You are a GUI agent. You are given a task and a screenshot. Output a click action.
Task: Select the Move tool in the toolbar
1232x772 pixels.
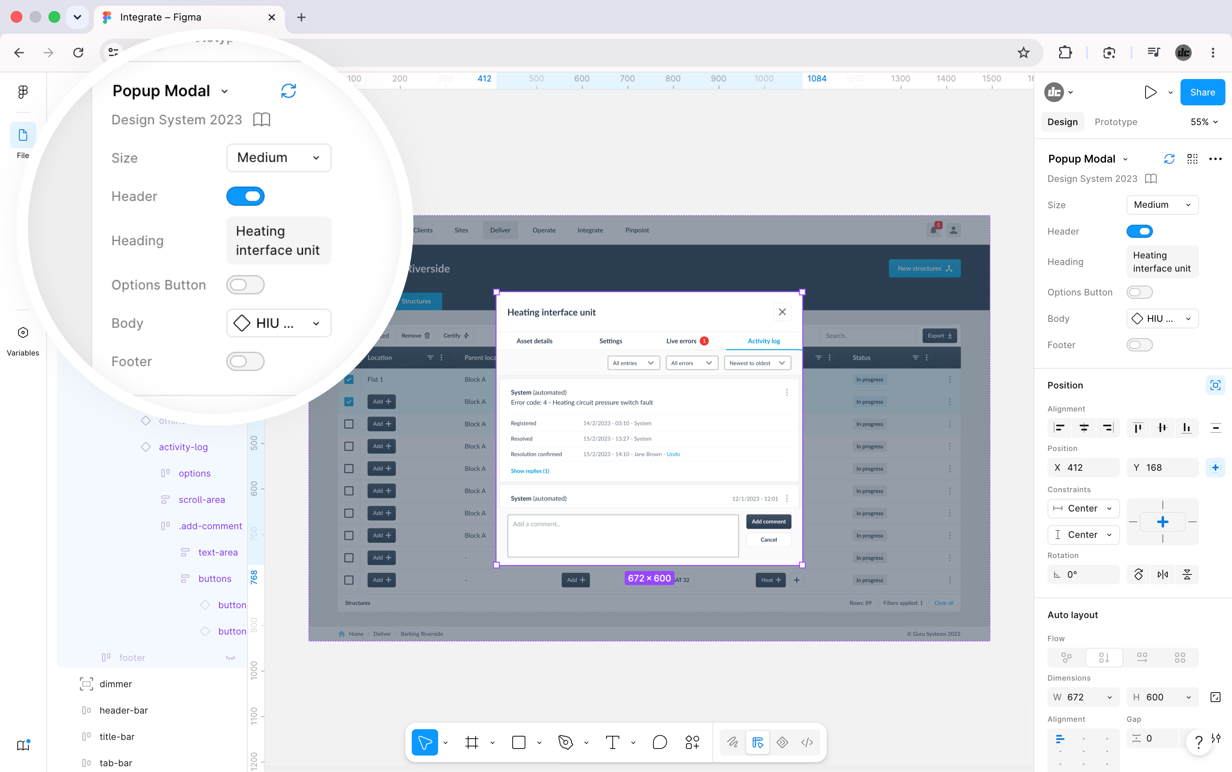coord(425,742)
